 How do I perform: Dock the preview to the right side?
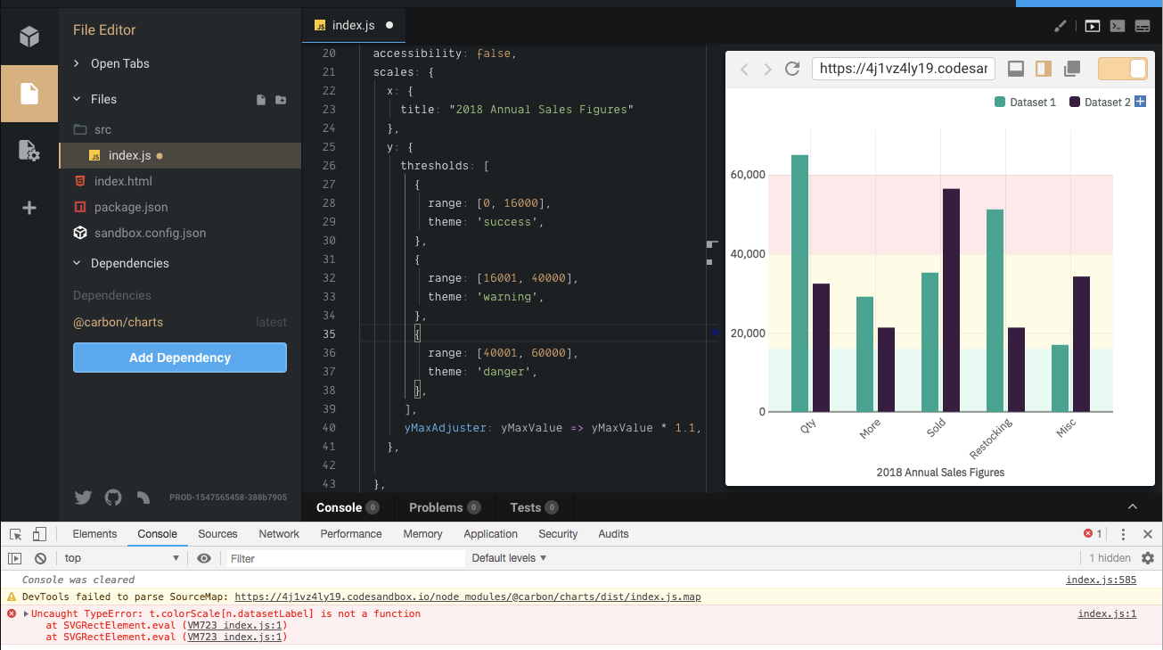tap(1044, 69)
